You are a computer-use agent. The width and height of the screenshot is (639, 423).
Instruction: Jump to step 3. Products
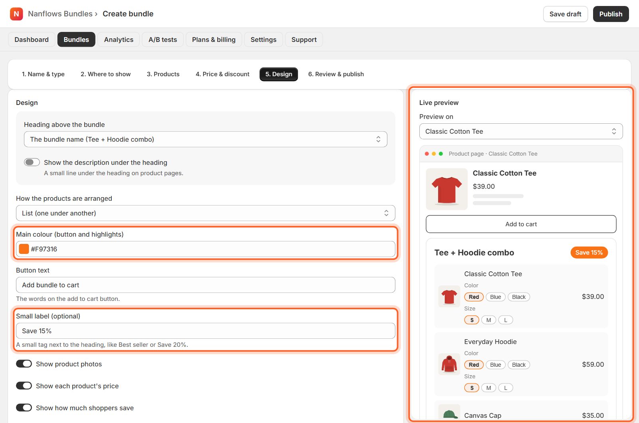[x=163, y=74]
